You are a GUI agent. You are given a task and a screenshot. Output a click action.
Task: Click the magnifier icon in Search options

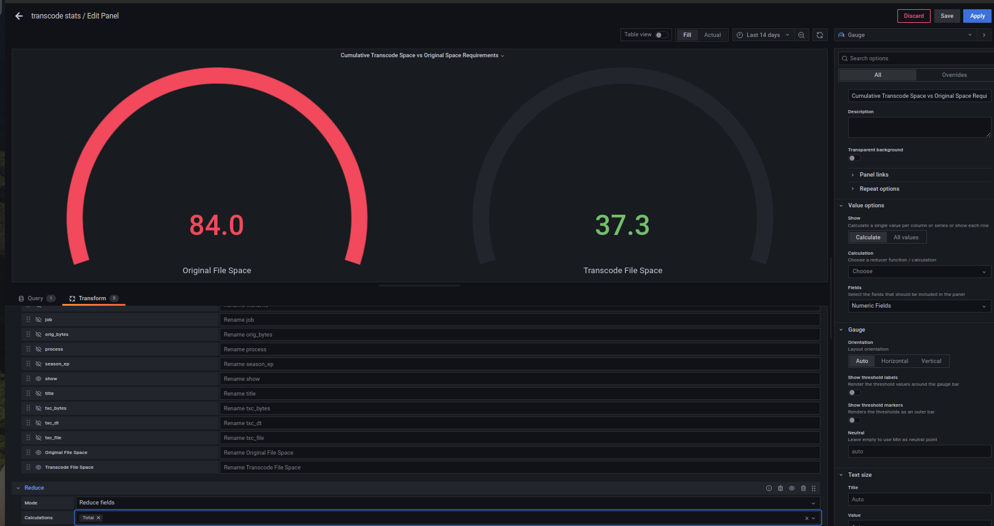[x=845, y=58]
